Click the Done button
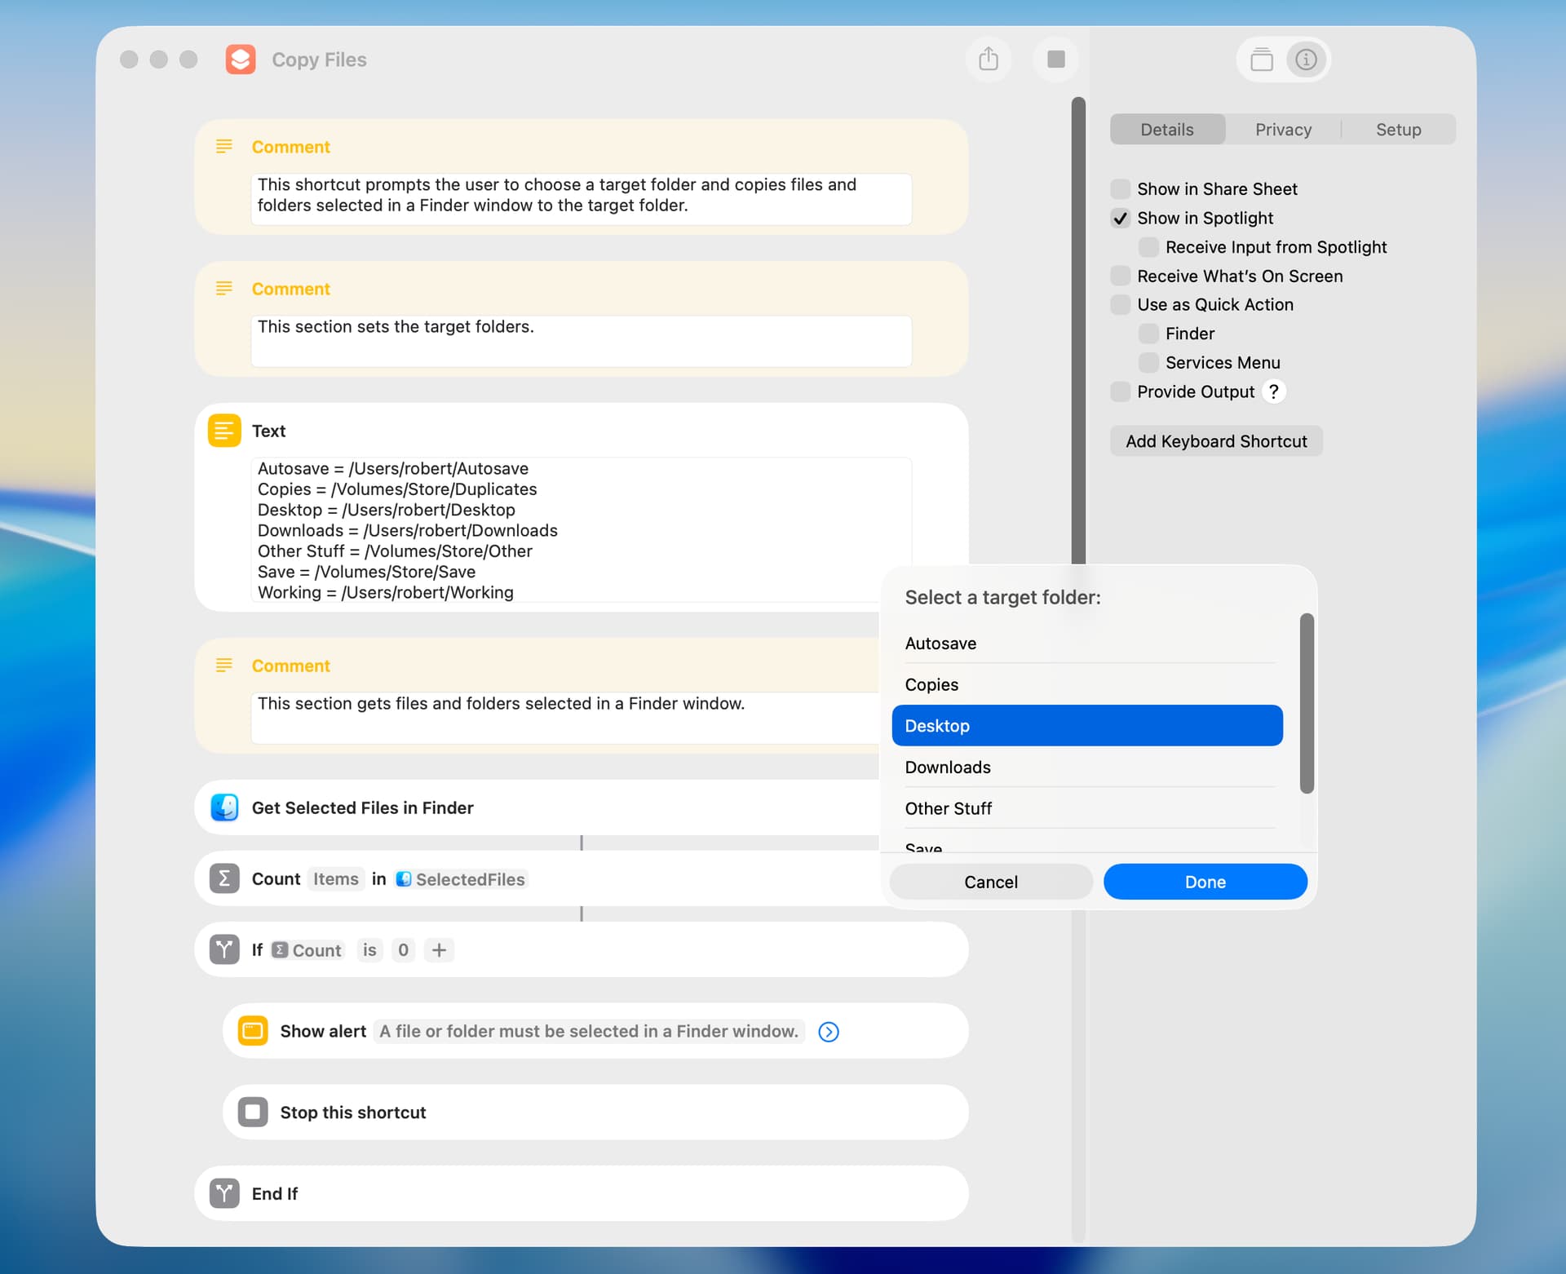 (x=1205, y=882)
